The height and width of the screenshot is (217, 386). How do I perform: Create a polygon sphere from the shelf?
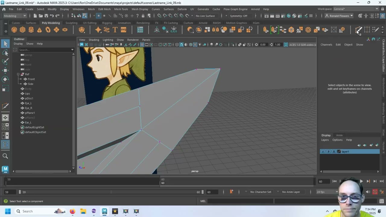14,30
